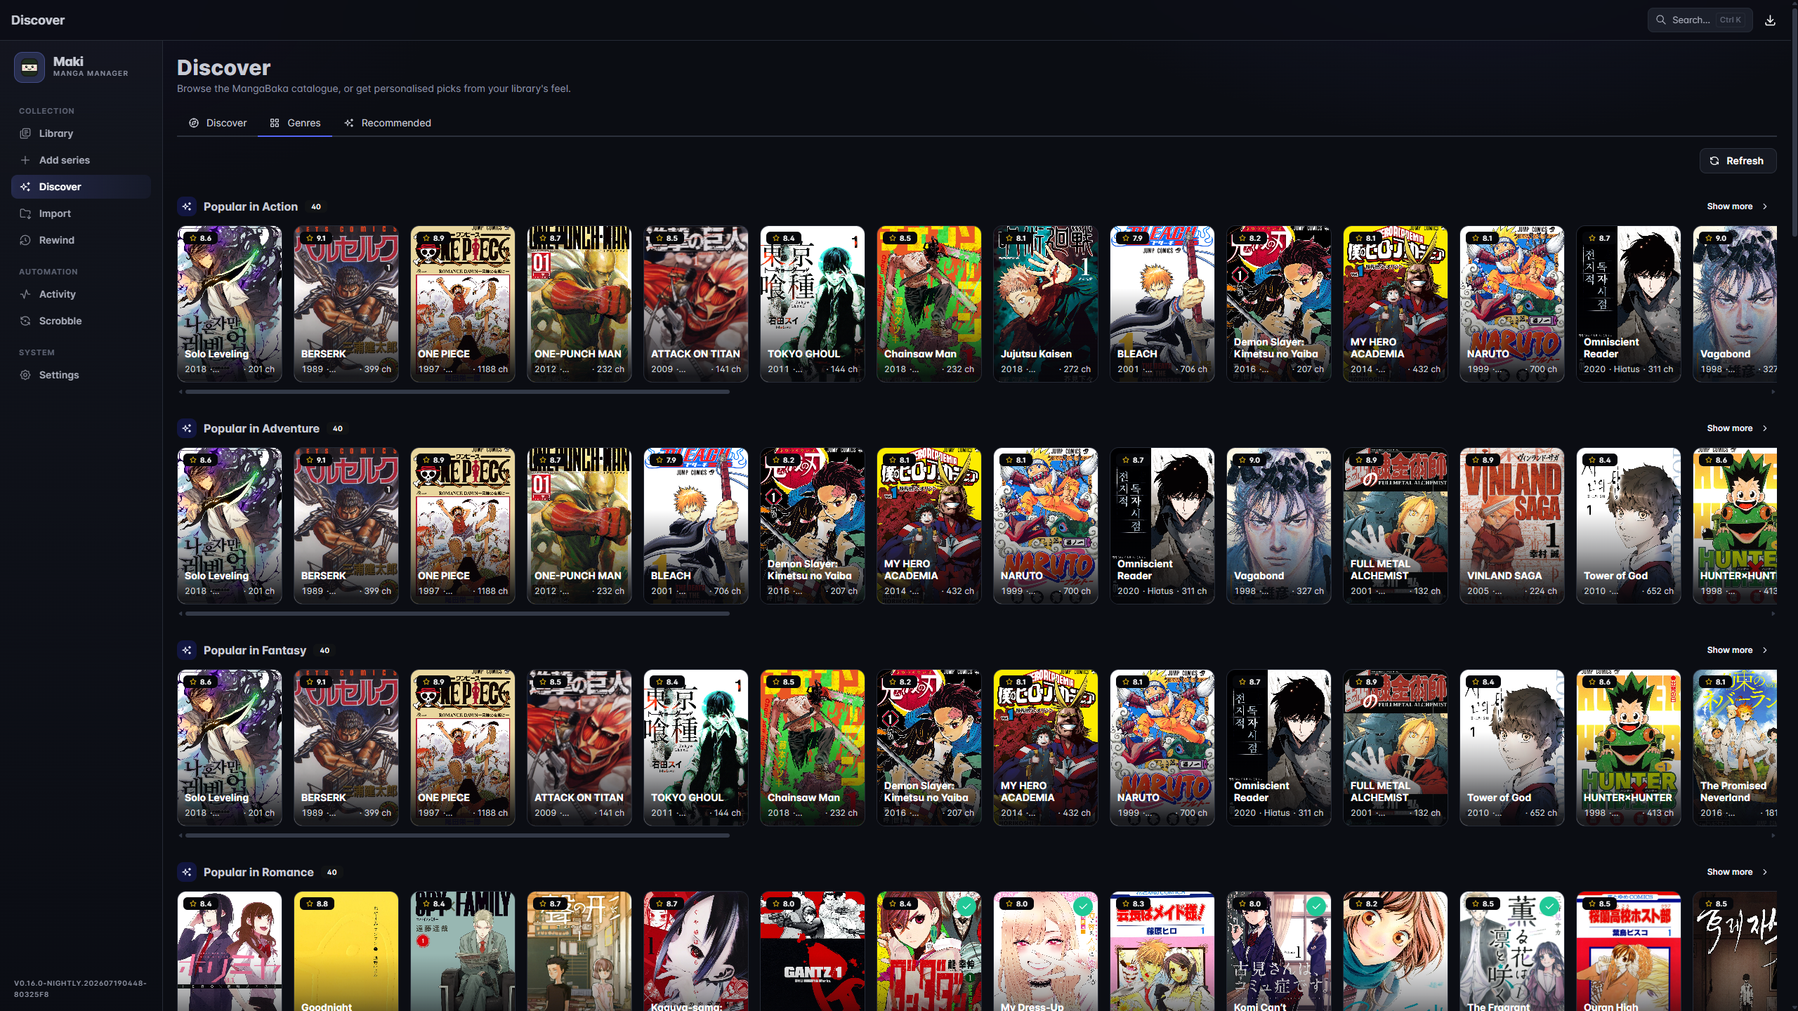Screen dimensions: 1798x1011
Task: Open GANTZ cover in Romance row
Action: (x=813, y=951)
